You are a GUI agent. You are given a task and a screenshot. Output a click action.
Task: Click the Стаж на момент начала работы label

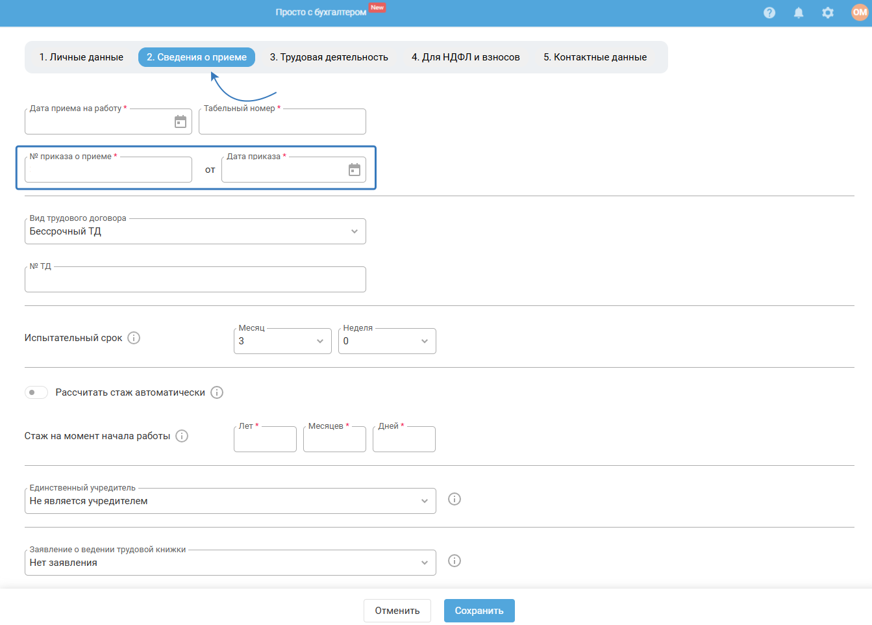point(97,436)
